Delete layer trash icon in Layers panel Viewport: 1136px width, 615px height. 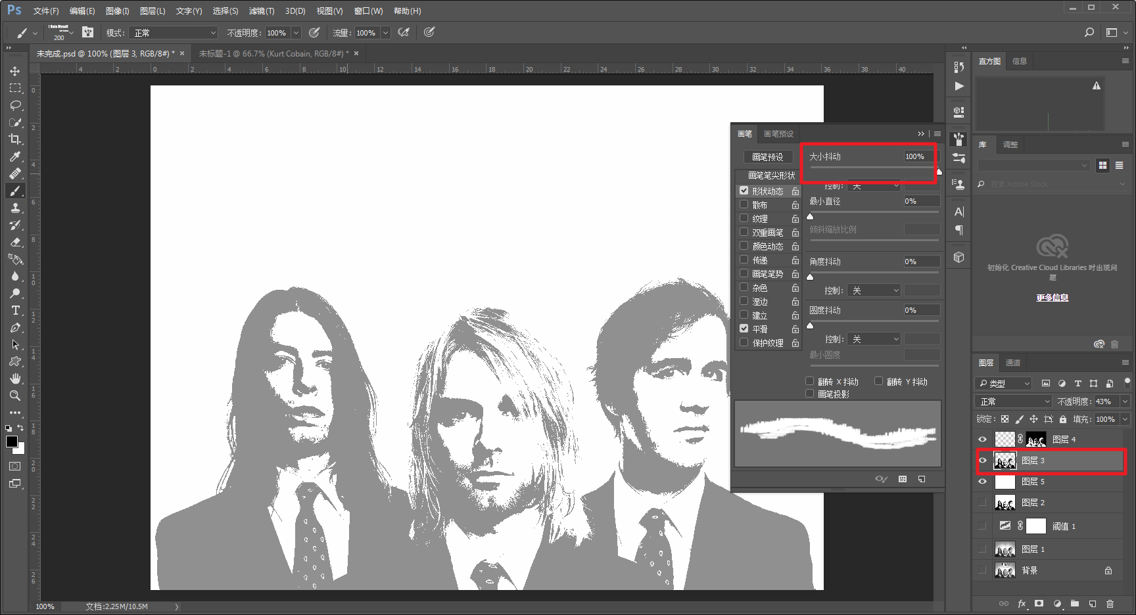(1110, 603)
